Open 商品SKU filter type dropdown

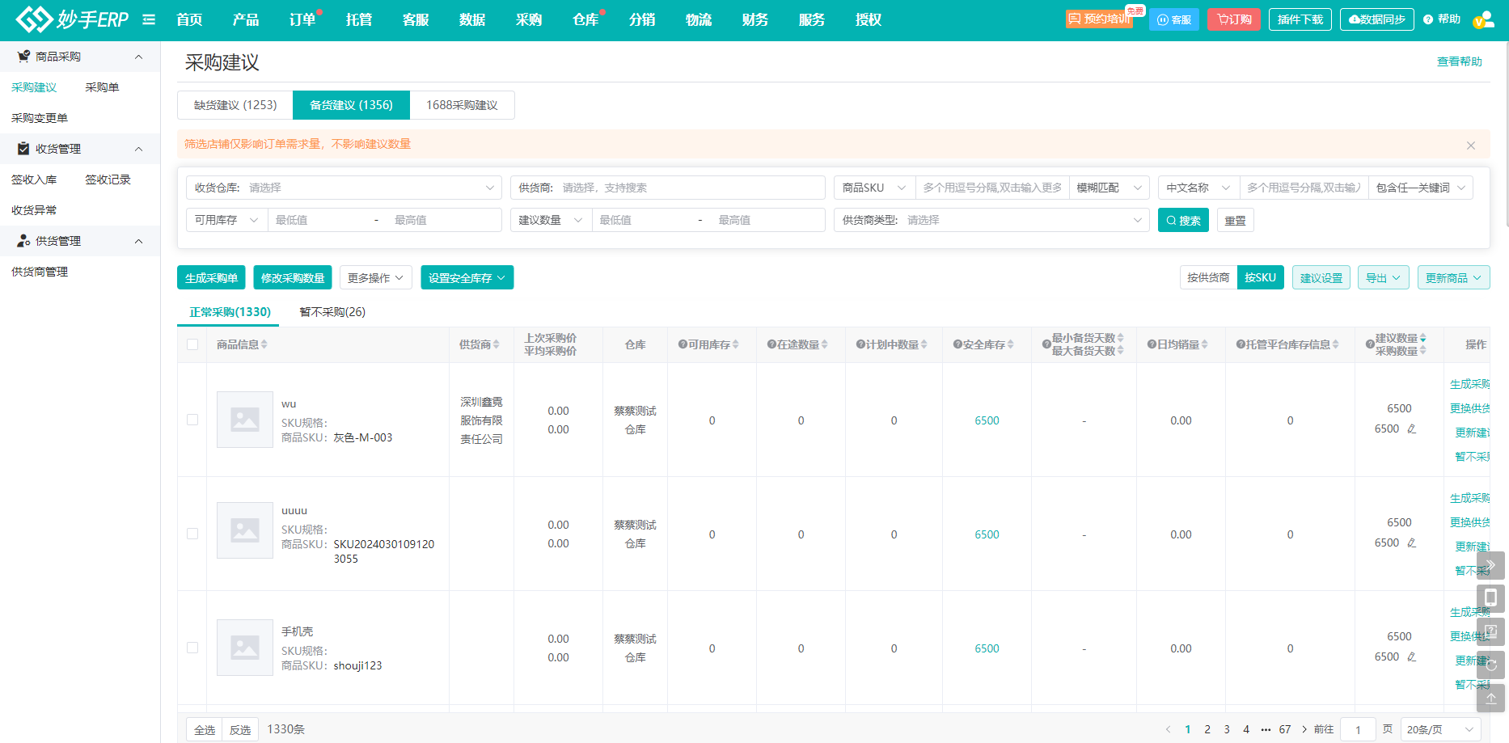click(x=874, y=188)
